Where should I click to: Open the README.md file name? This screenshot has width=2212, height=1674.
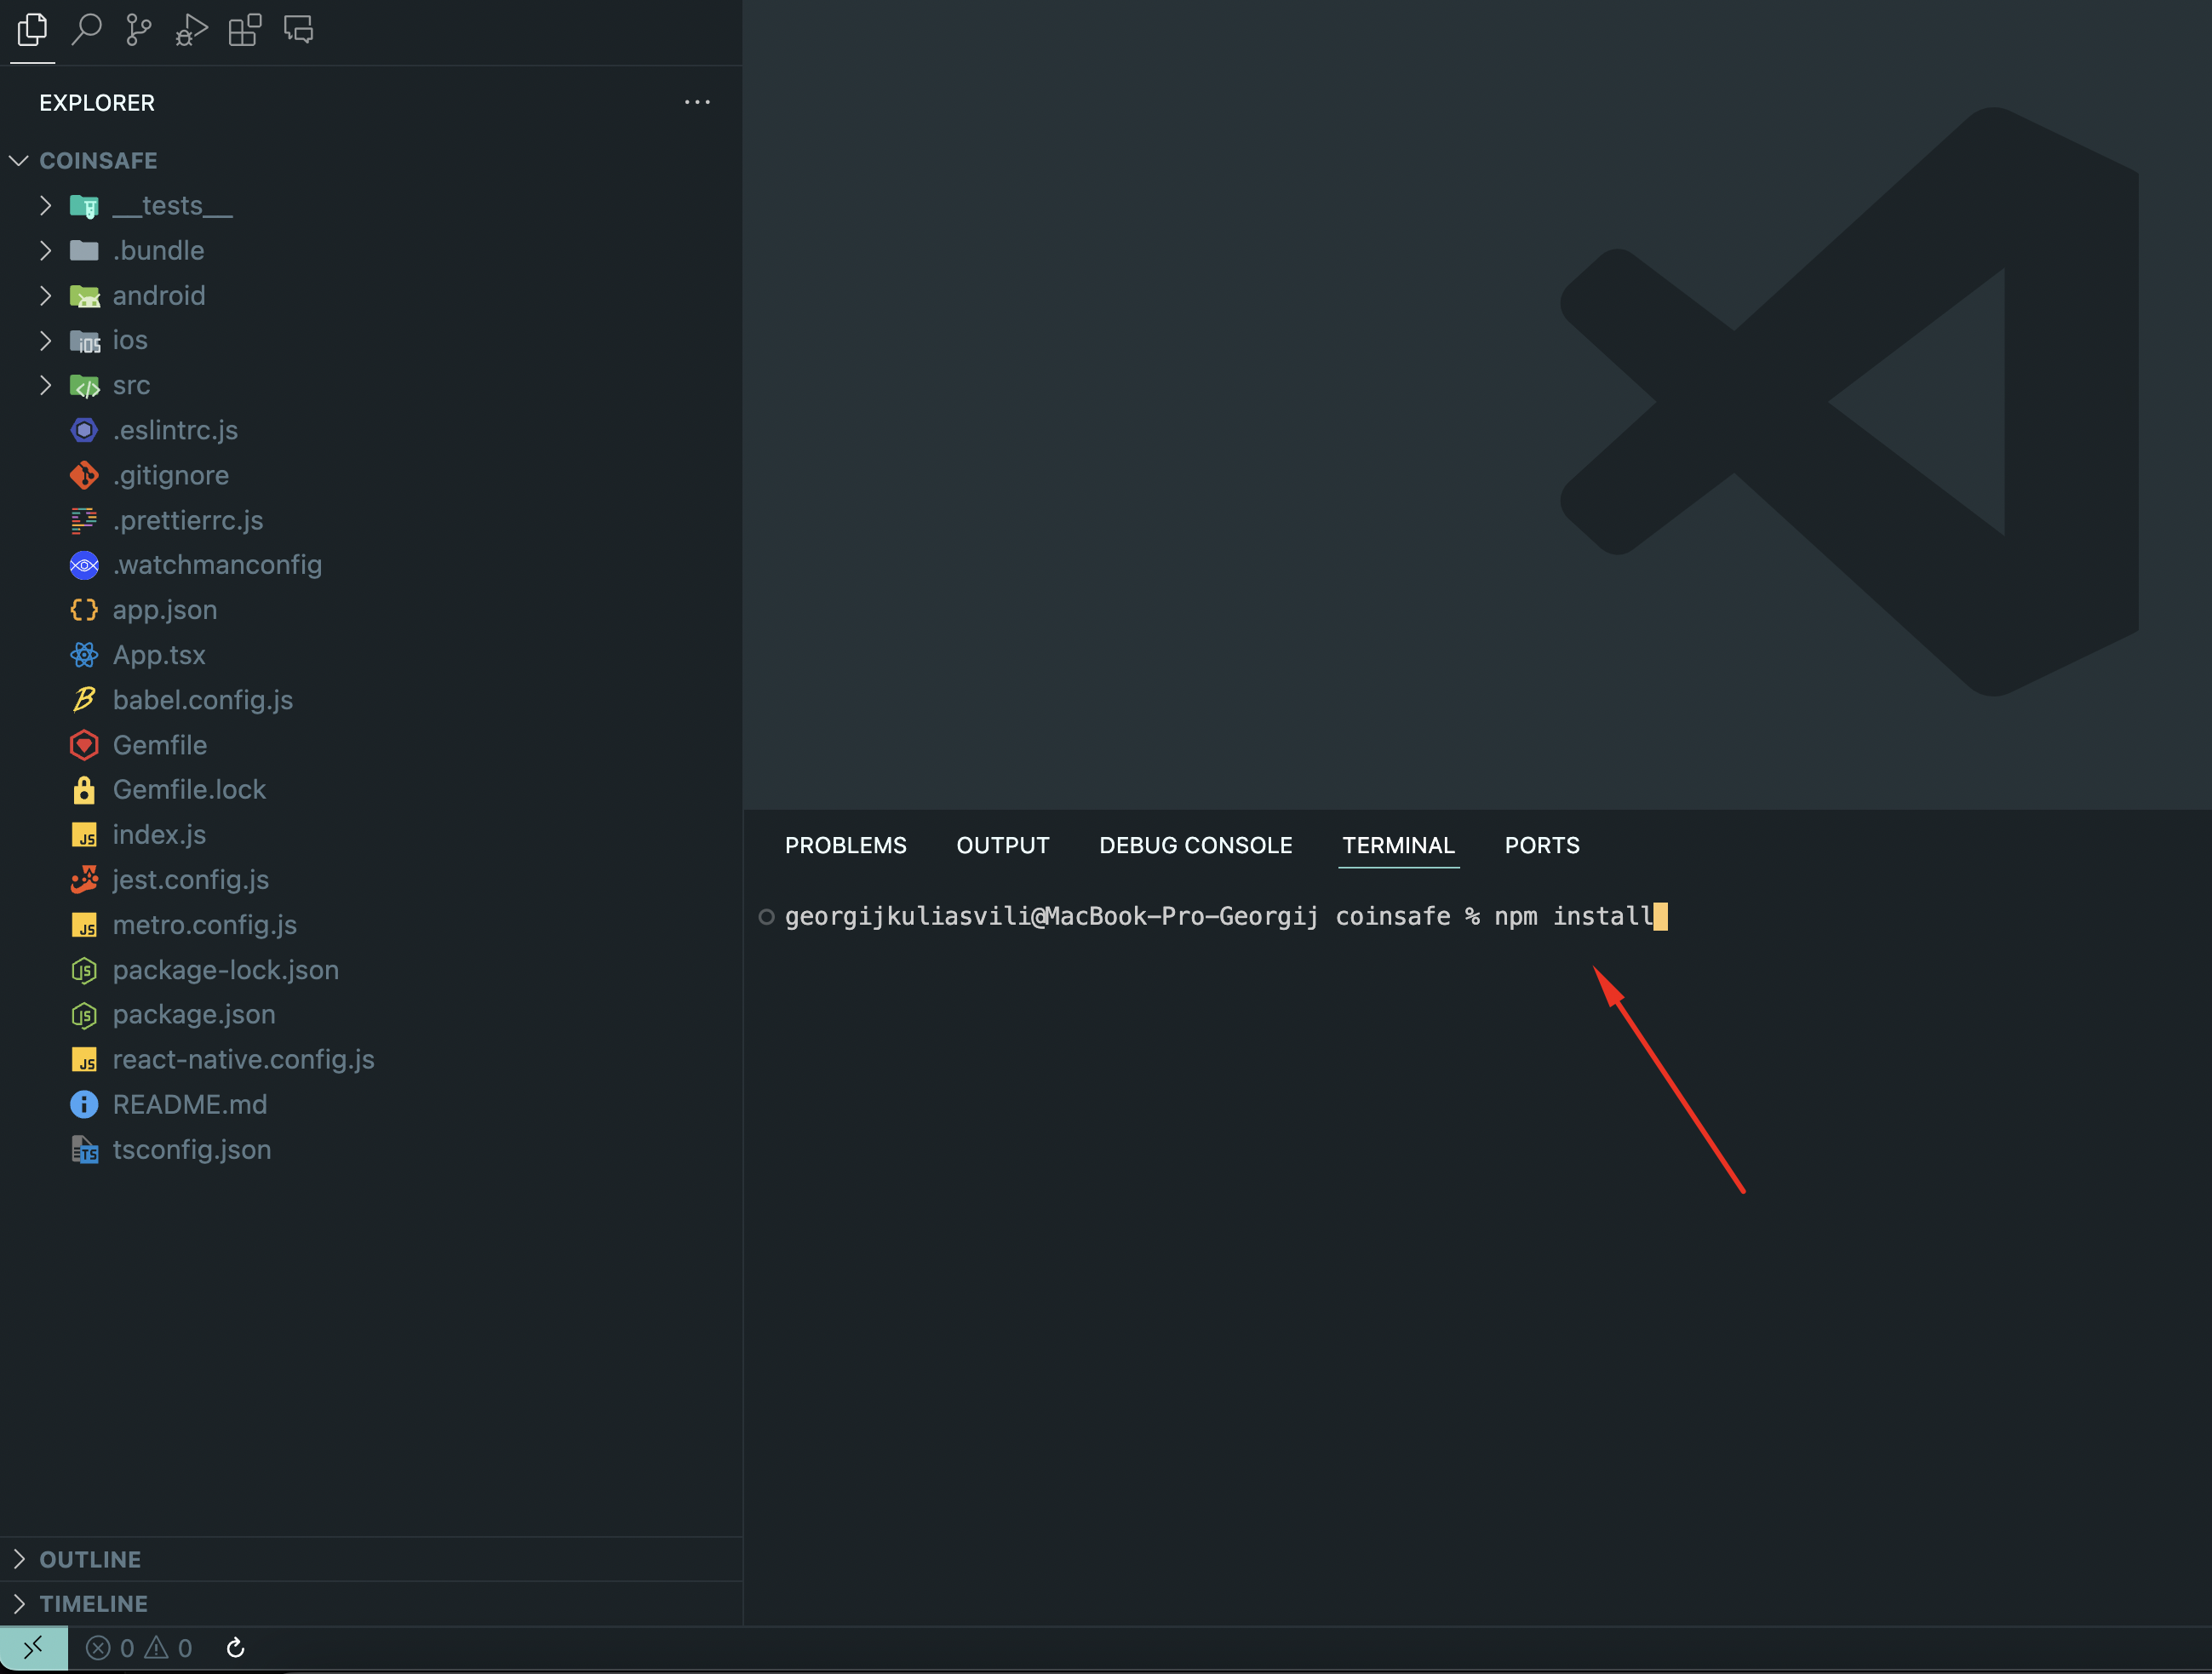pos(190,1104)
